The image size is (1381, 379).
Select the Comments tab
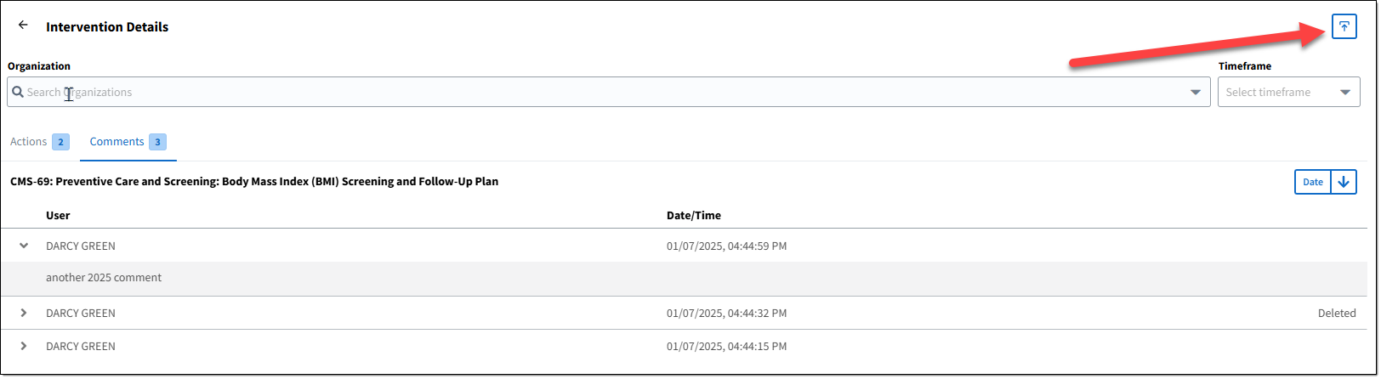coord(128,142)
